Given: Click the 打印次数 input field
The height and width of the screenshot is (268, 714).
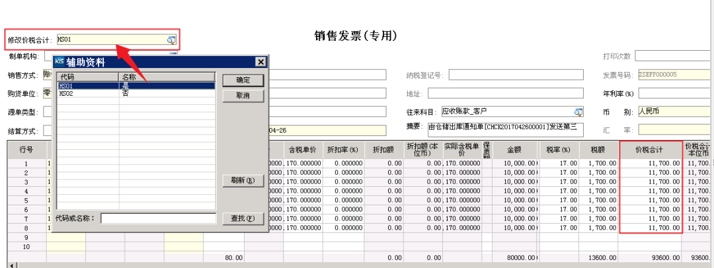Looking at the screenshot, I should [673, 56].
